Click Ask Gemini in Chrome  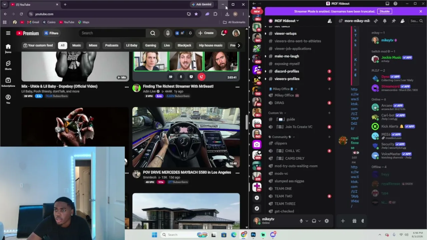[201, 4]
